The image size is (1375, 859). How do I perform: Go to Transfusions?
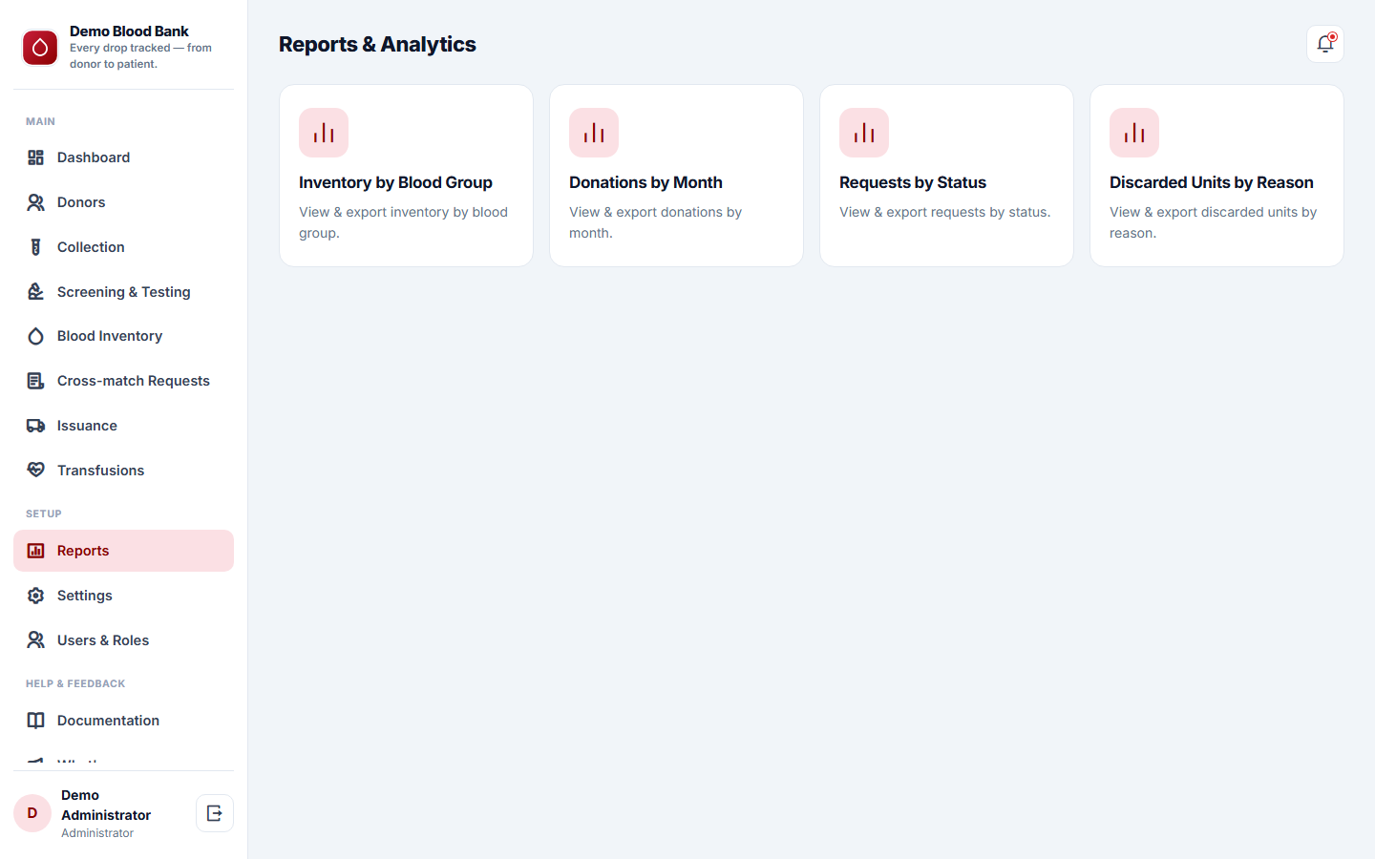[123, 471]
